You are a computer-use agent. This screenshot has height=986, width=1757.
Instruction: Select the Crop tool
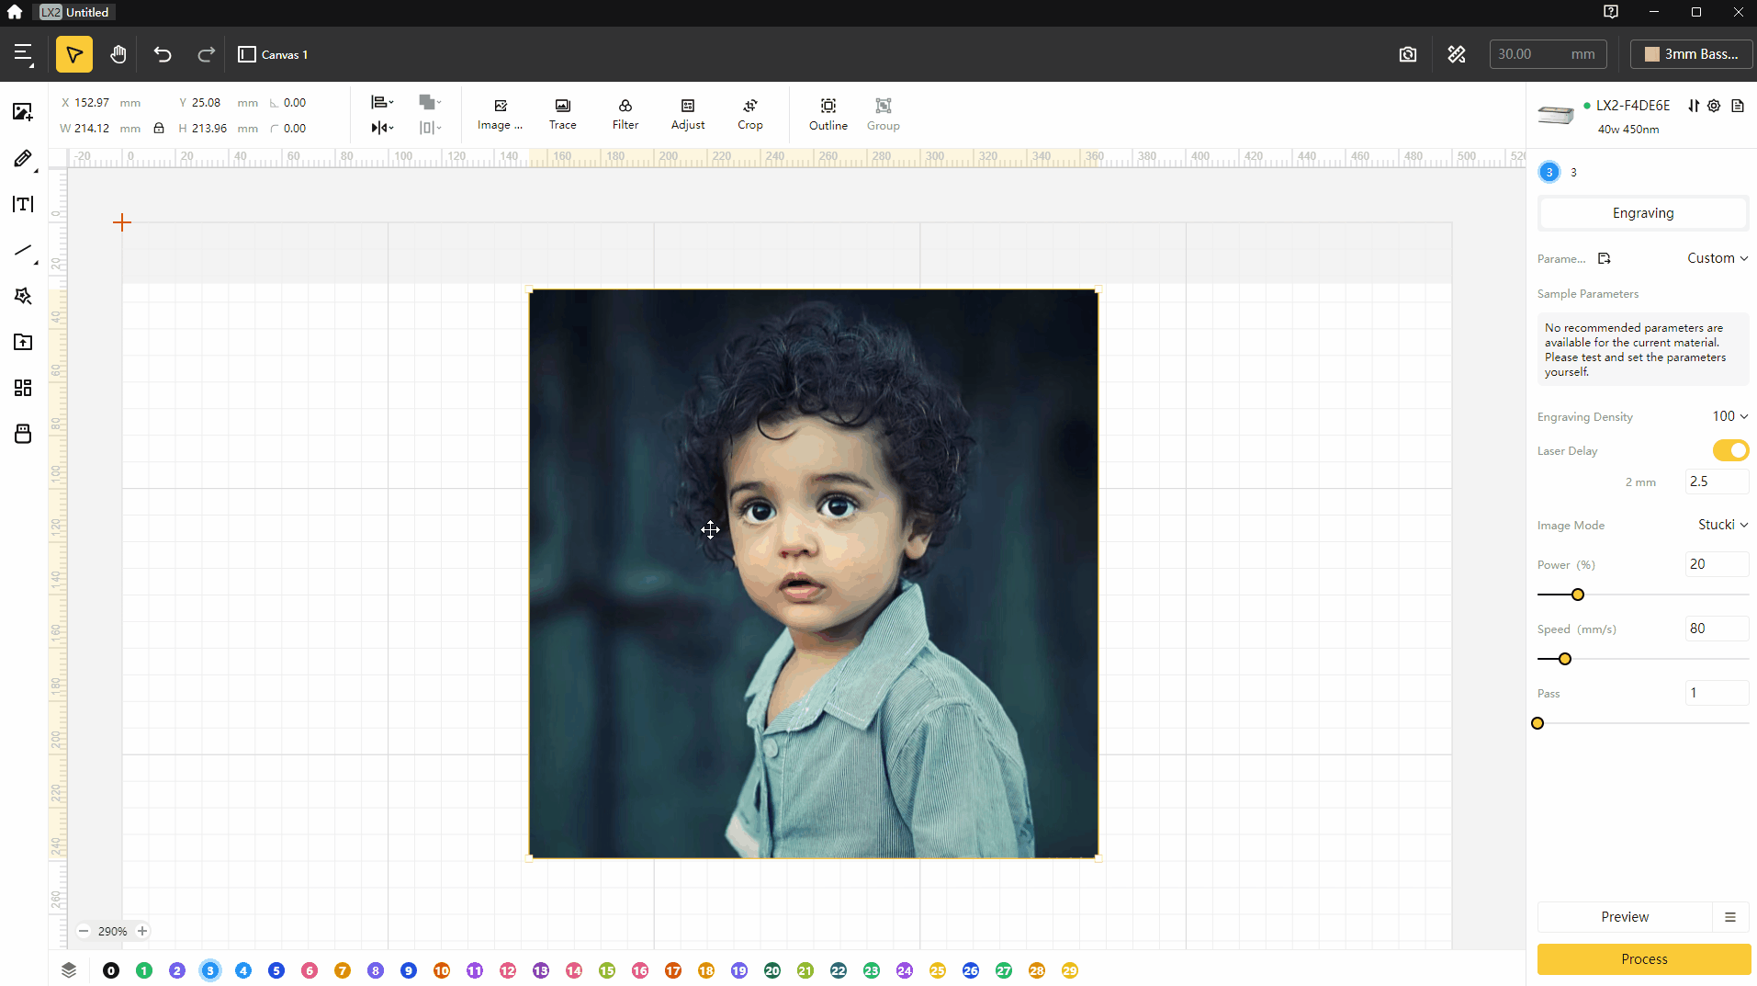click(x=749, y=113)
